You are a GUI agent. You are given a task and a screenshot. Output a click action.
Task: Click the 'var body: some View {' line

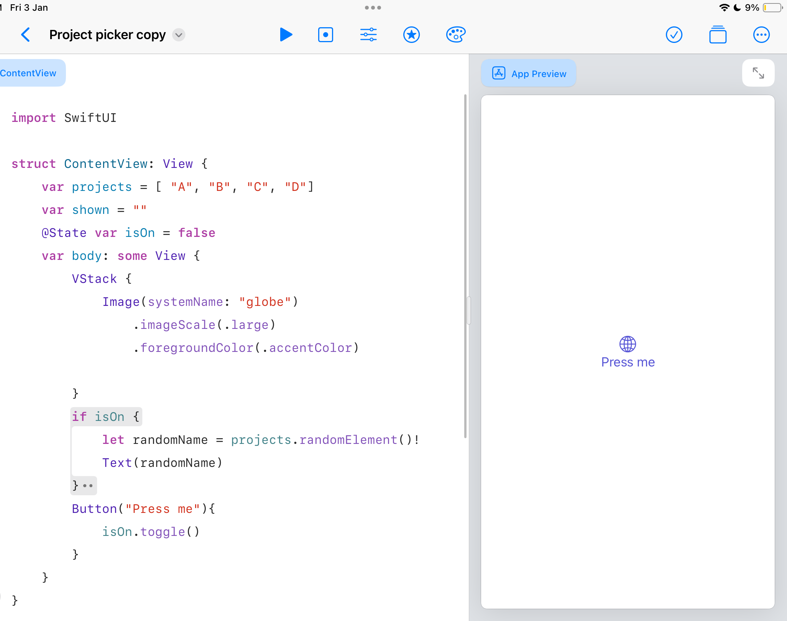click(x=121, y=256)
